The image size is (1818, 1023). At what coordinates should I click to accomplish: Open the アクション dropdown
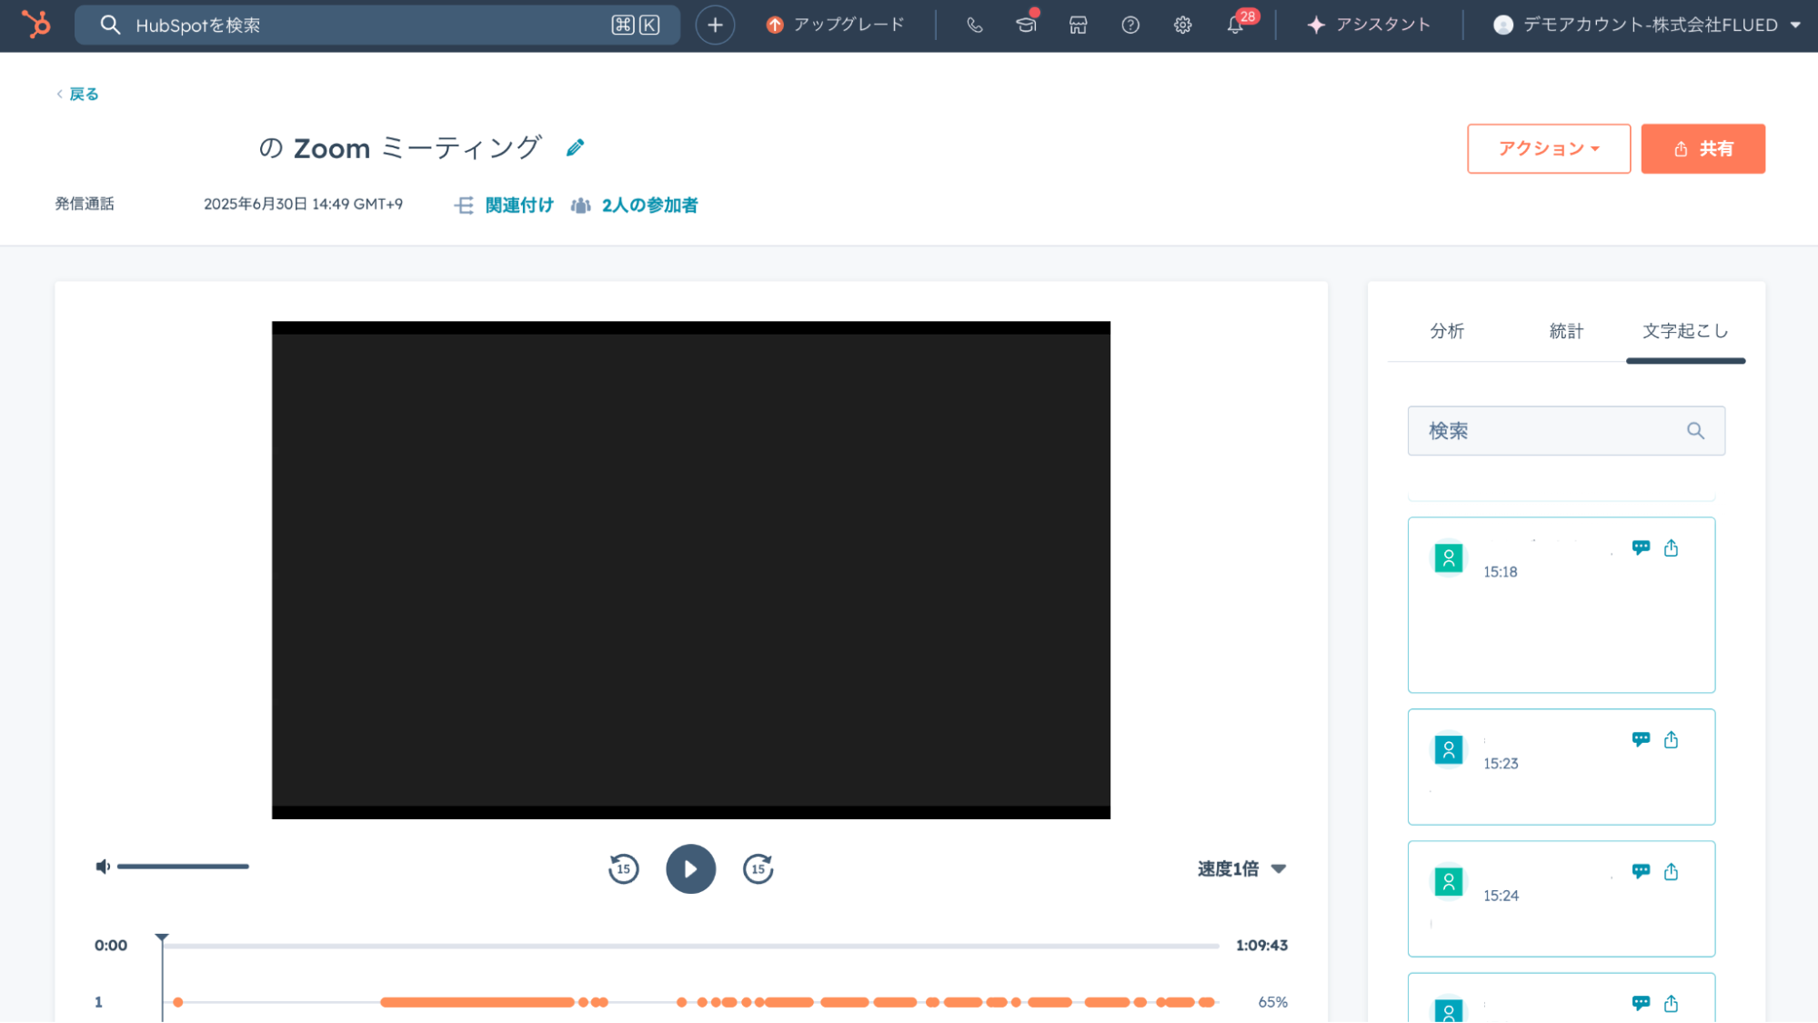pos(1548,148)
